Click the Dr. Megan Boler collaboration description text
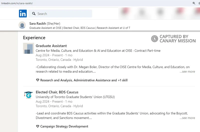 coord(113,69)
